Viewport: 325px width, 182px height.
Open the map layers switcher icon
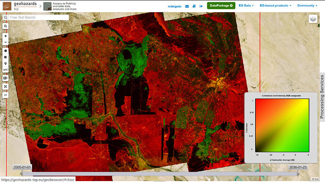point(313,19)
